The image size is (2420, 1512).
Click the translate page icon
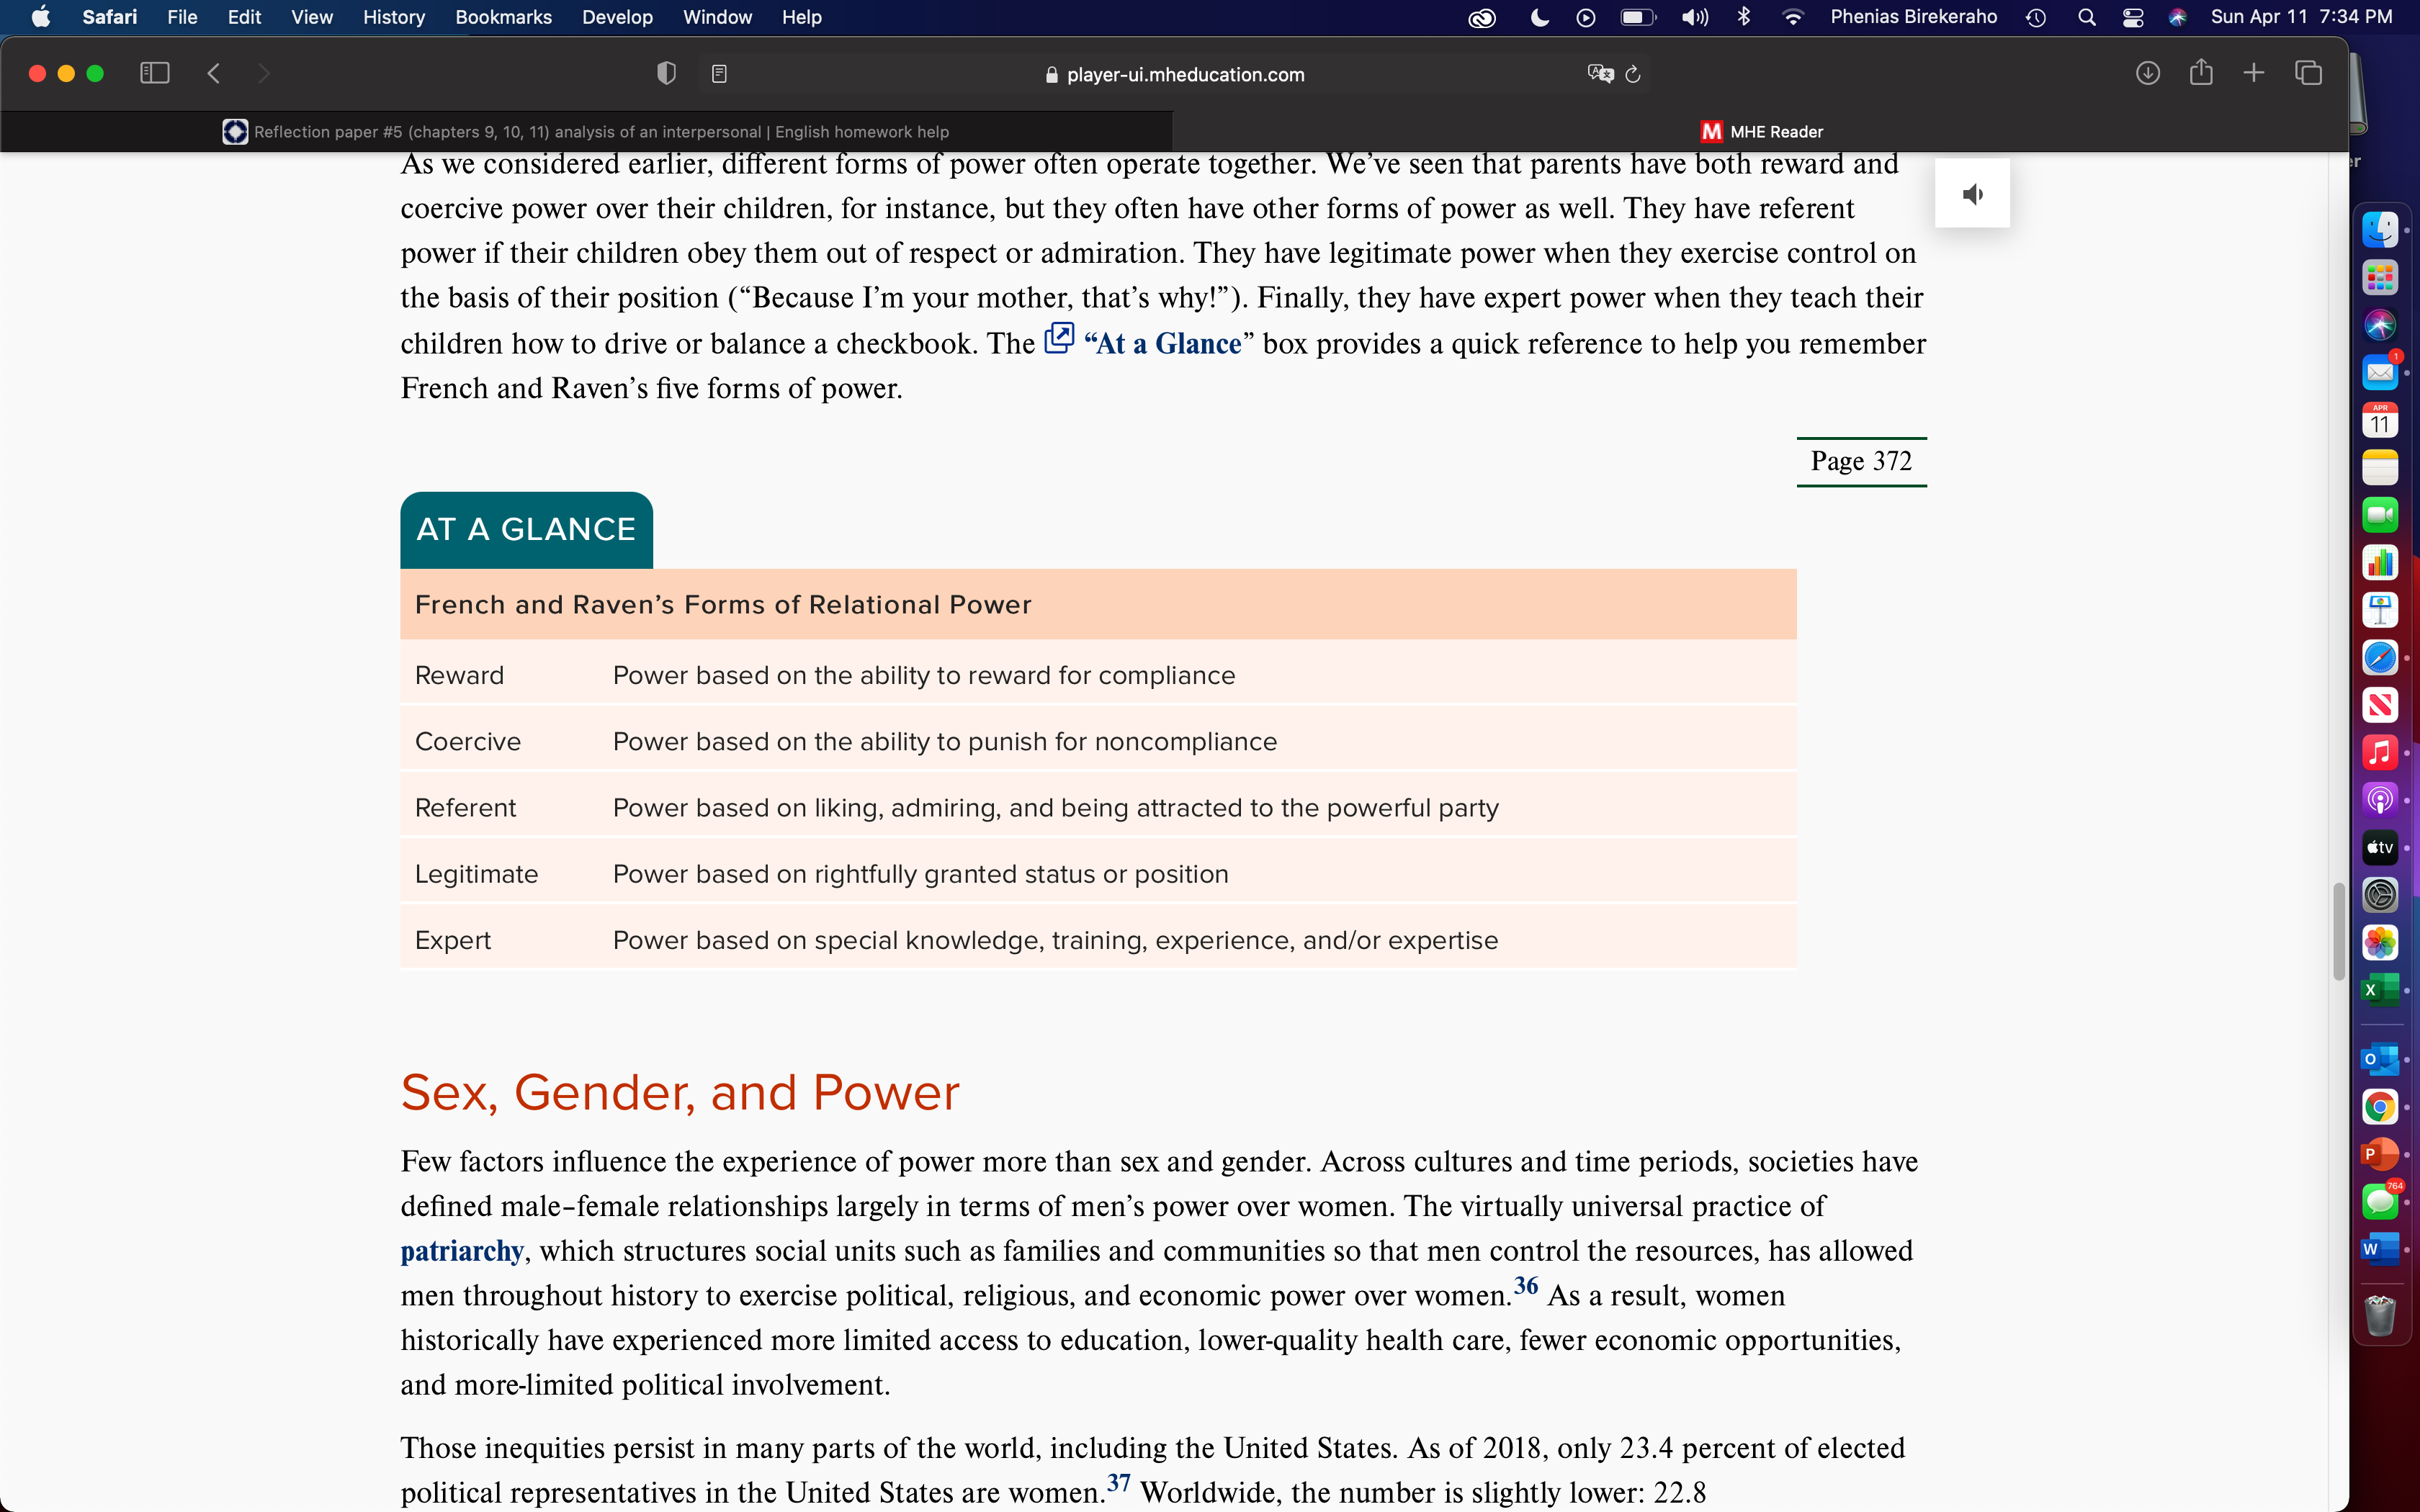tap(1600, 74)
